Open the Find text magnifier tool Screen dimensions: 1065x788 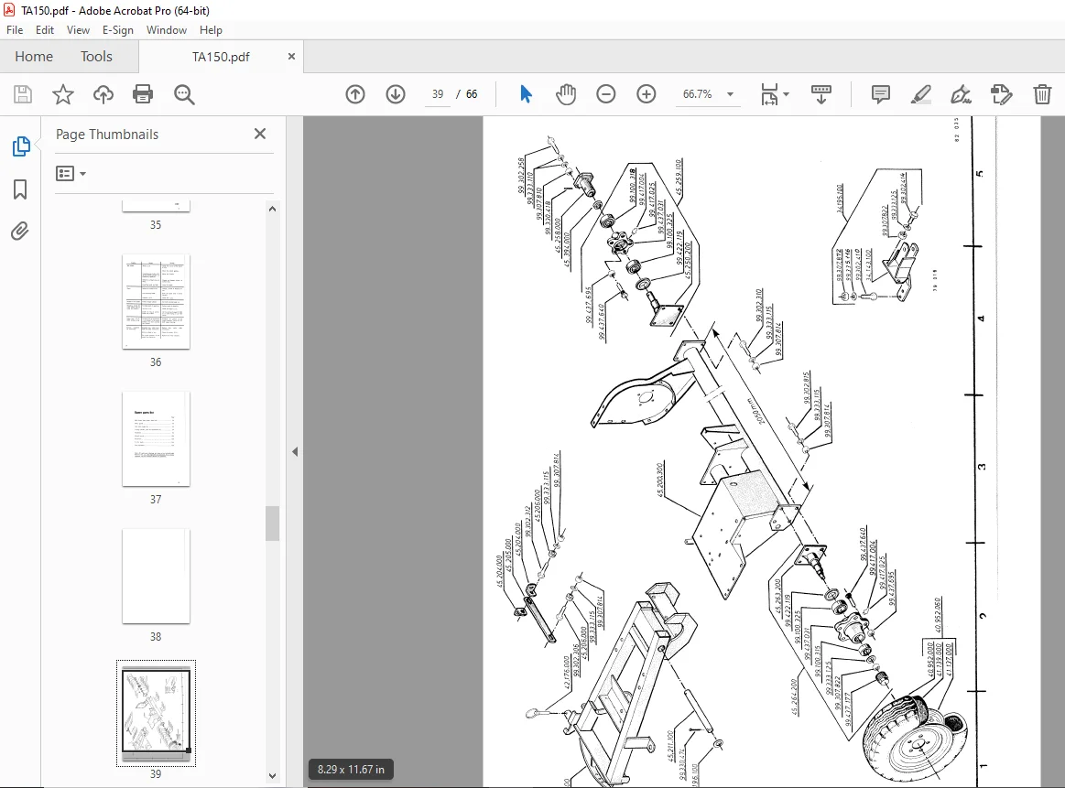click(184, 94)
